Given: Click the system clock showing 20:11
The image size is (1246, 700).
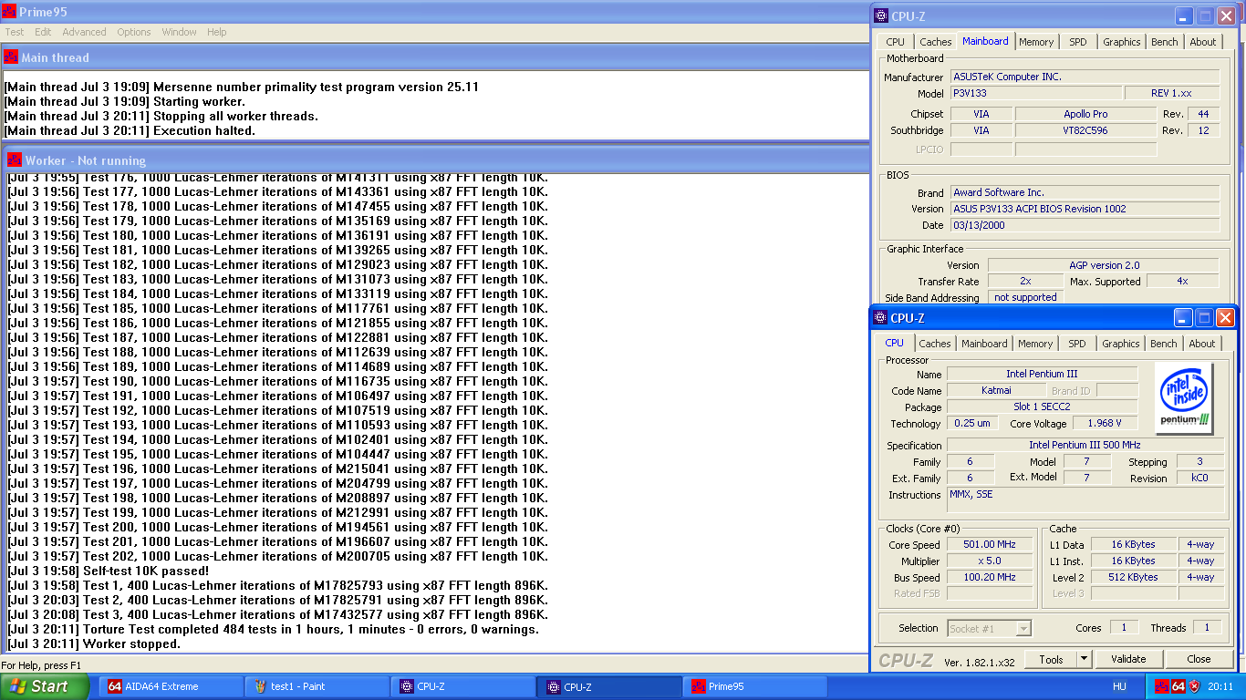Looking at the screenshot, I should (1220, 686).
